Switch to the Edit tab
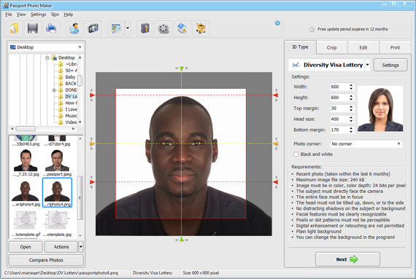The image size is (416, 279). click(x=363, y=47)
